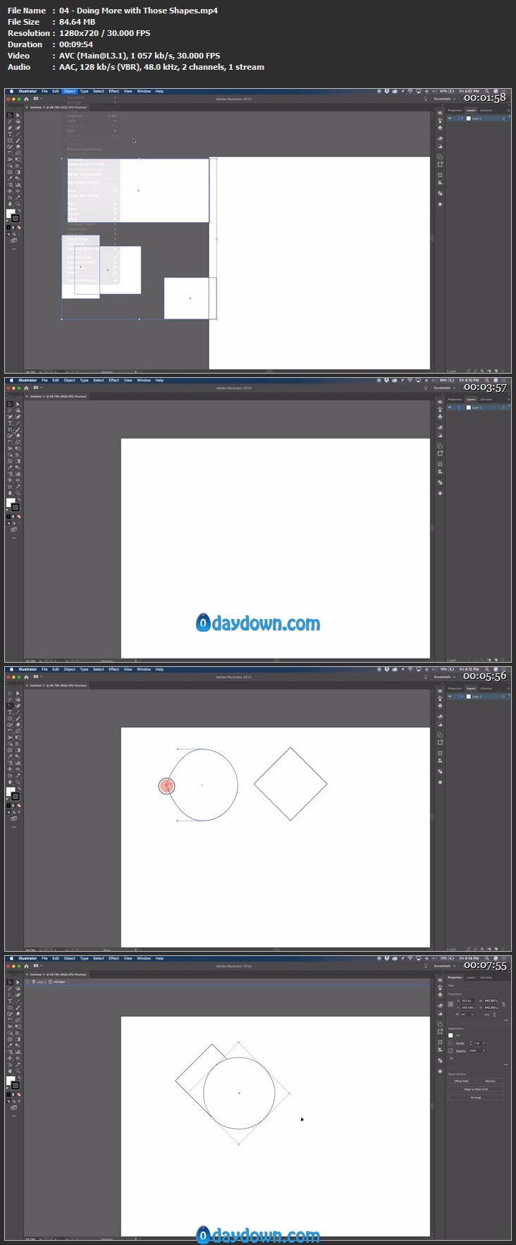This screenshot has height=1245, width=516.
Task: Hide Layer 1 with eye icon in 00:01:58 frame
Action: pos(450,118)
